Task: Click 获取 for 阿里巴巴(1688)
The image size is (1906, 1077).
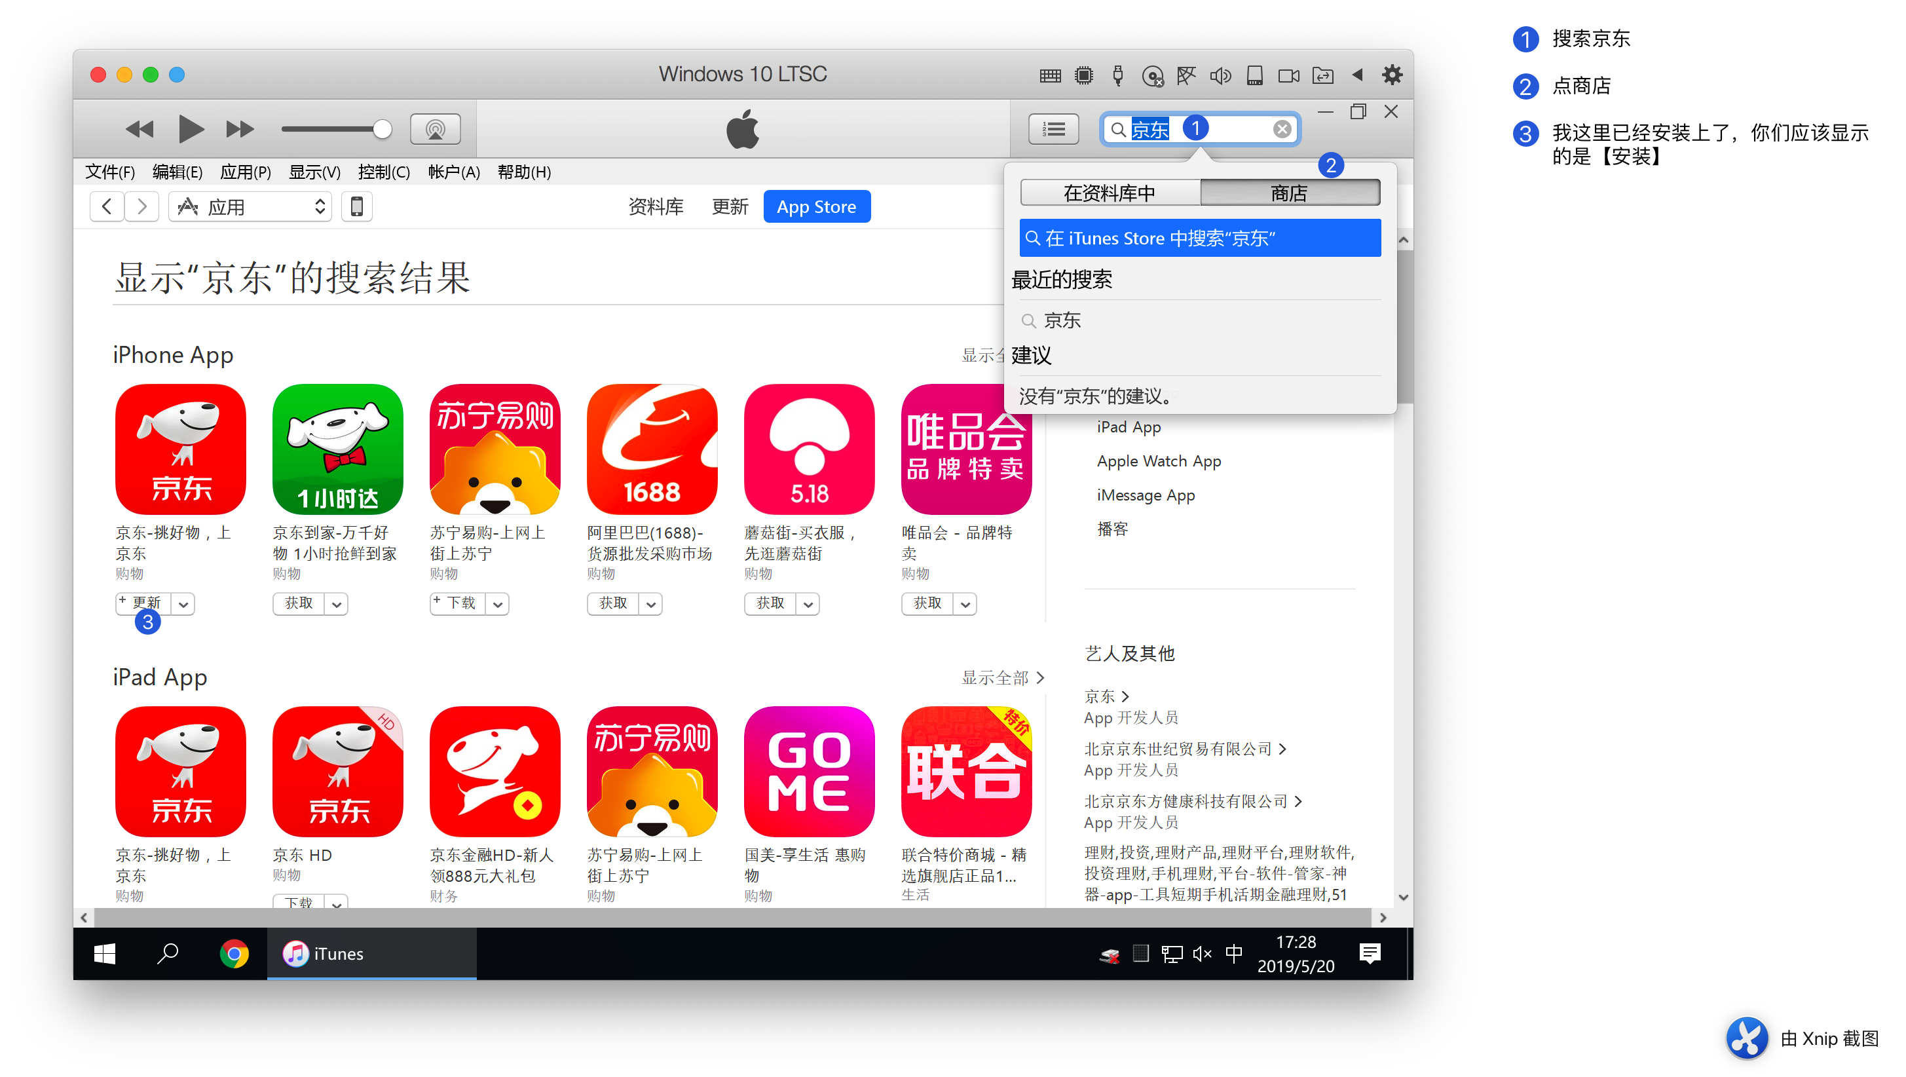Action: [613, 603]
